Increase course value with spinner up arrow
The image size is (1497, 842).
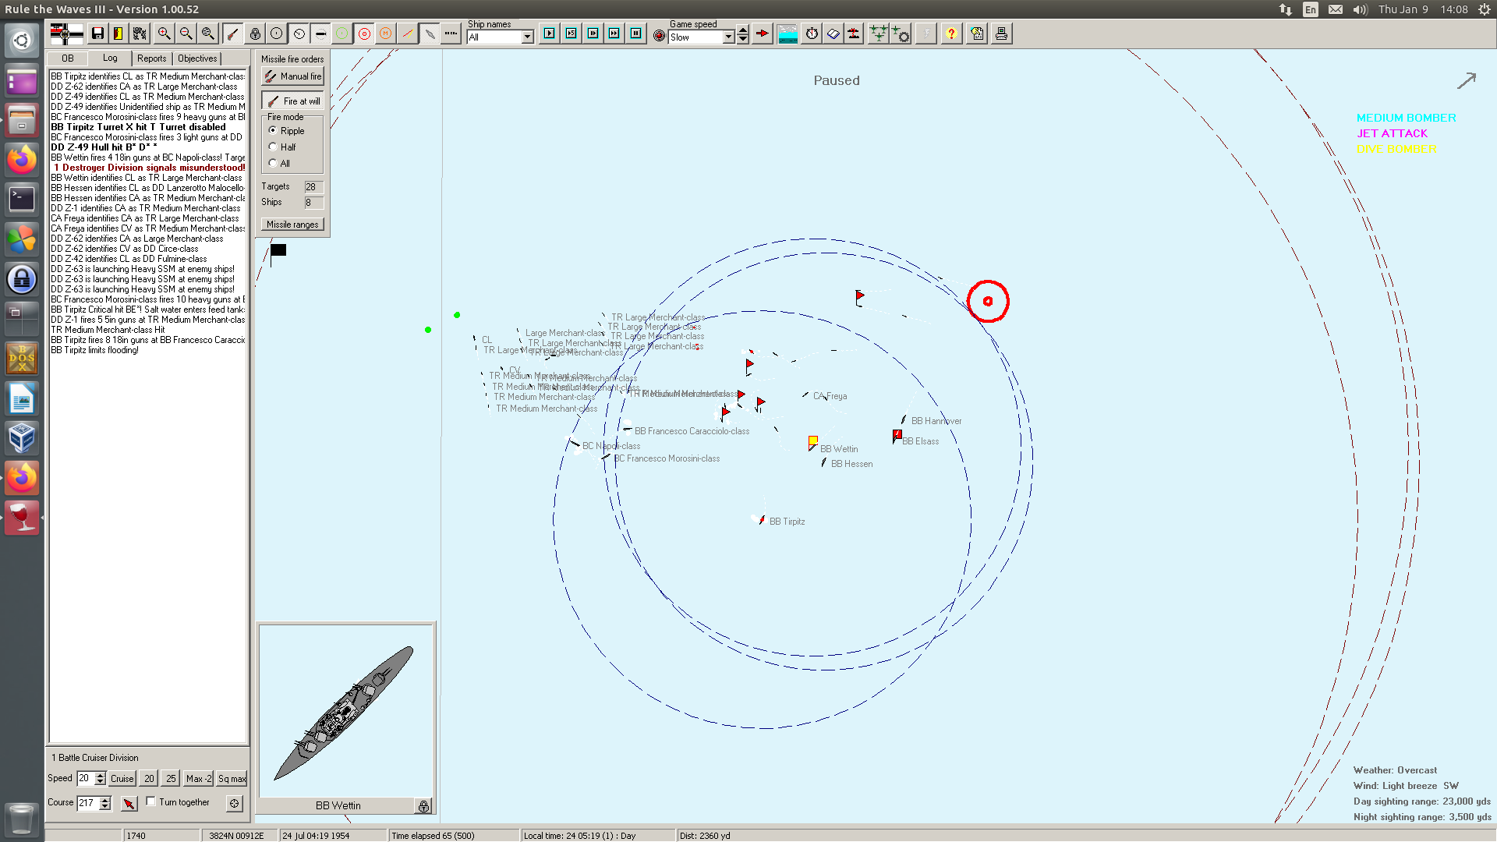coord(105,799)
